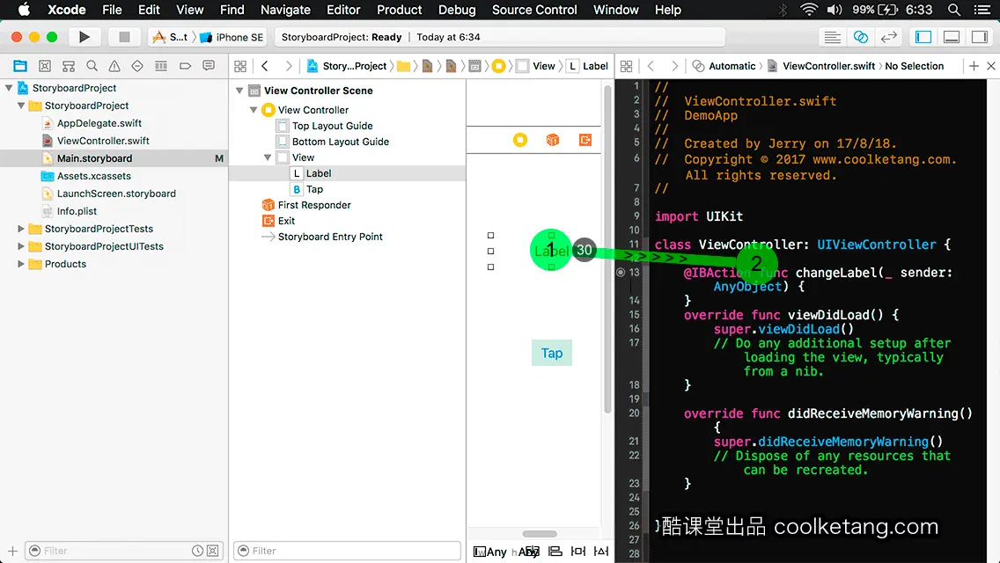Open the Report navigator
Screen dimensions: 1000x563
coord(209,66)
